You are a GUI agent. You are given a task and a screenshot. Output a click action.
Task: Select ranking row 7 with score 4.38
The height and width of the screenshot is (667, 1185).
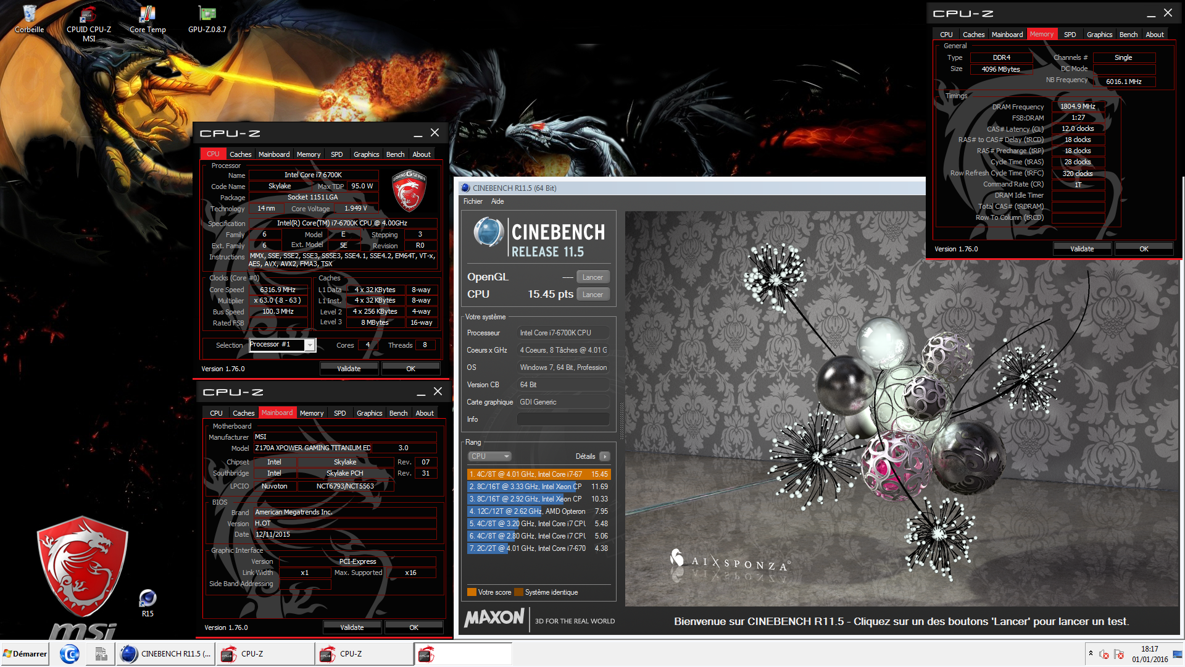(x=539, y=548)
